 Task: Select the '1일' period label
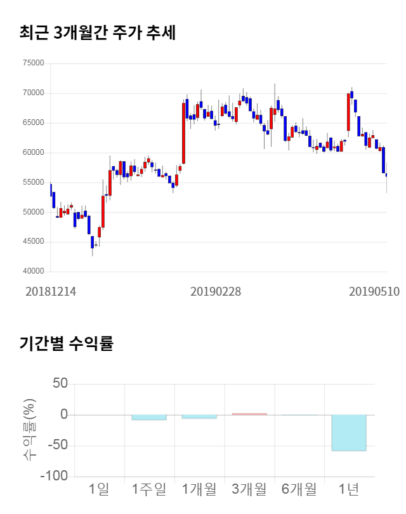click(99, 489)
